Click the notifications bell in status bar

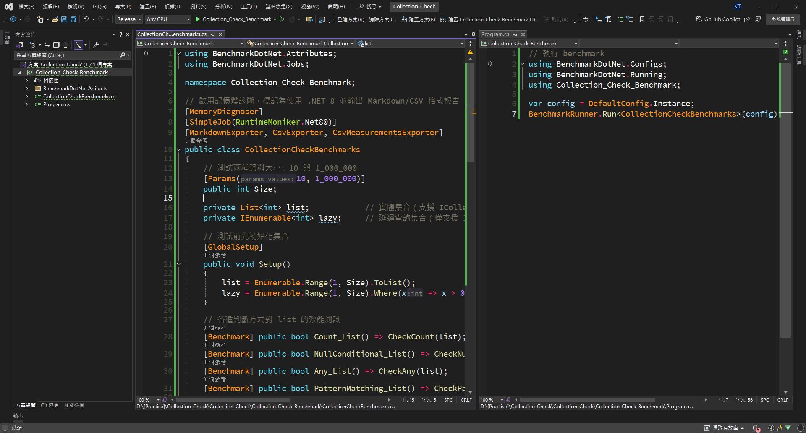756,428
